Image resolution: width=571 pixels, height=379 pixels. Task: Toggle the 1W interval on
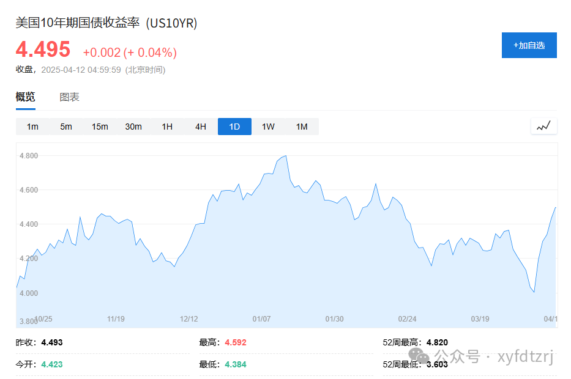[267, 126]
